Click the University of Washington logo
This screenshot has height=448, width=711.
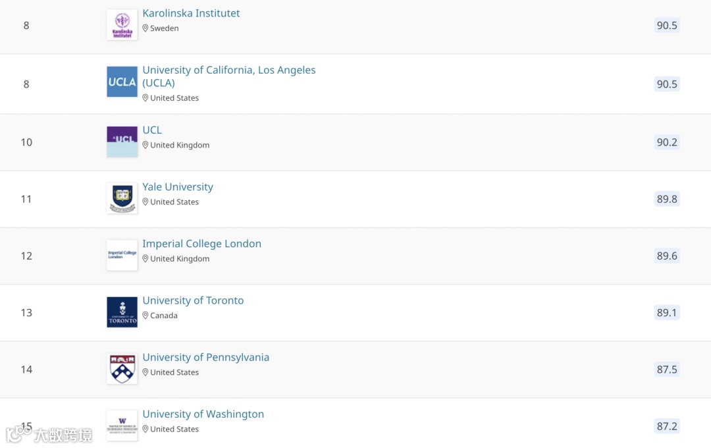click(122, 426)
